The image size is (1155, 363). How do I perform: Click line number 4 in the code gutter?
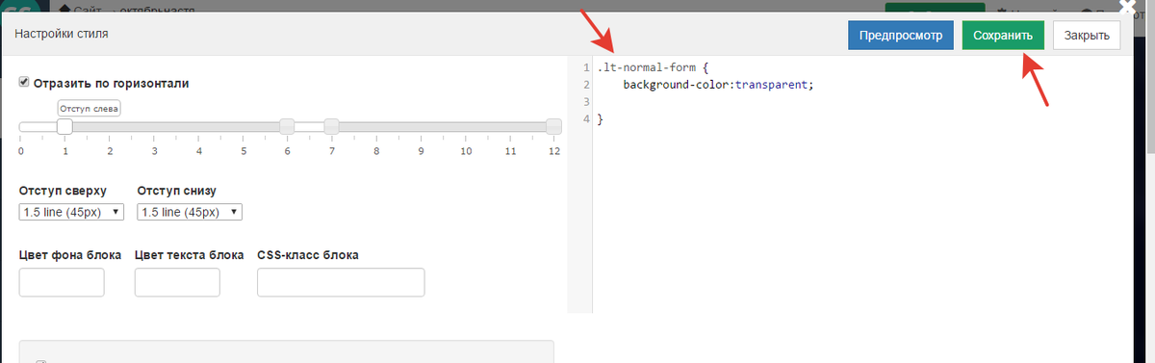point(585,118)
